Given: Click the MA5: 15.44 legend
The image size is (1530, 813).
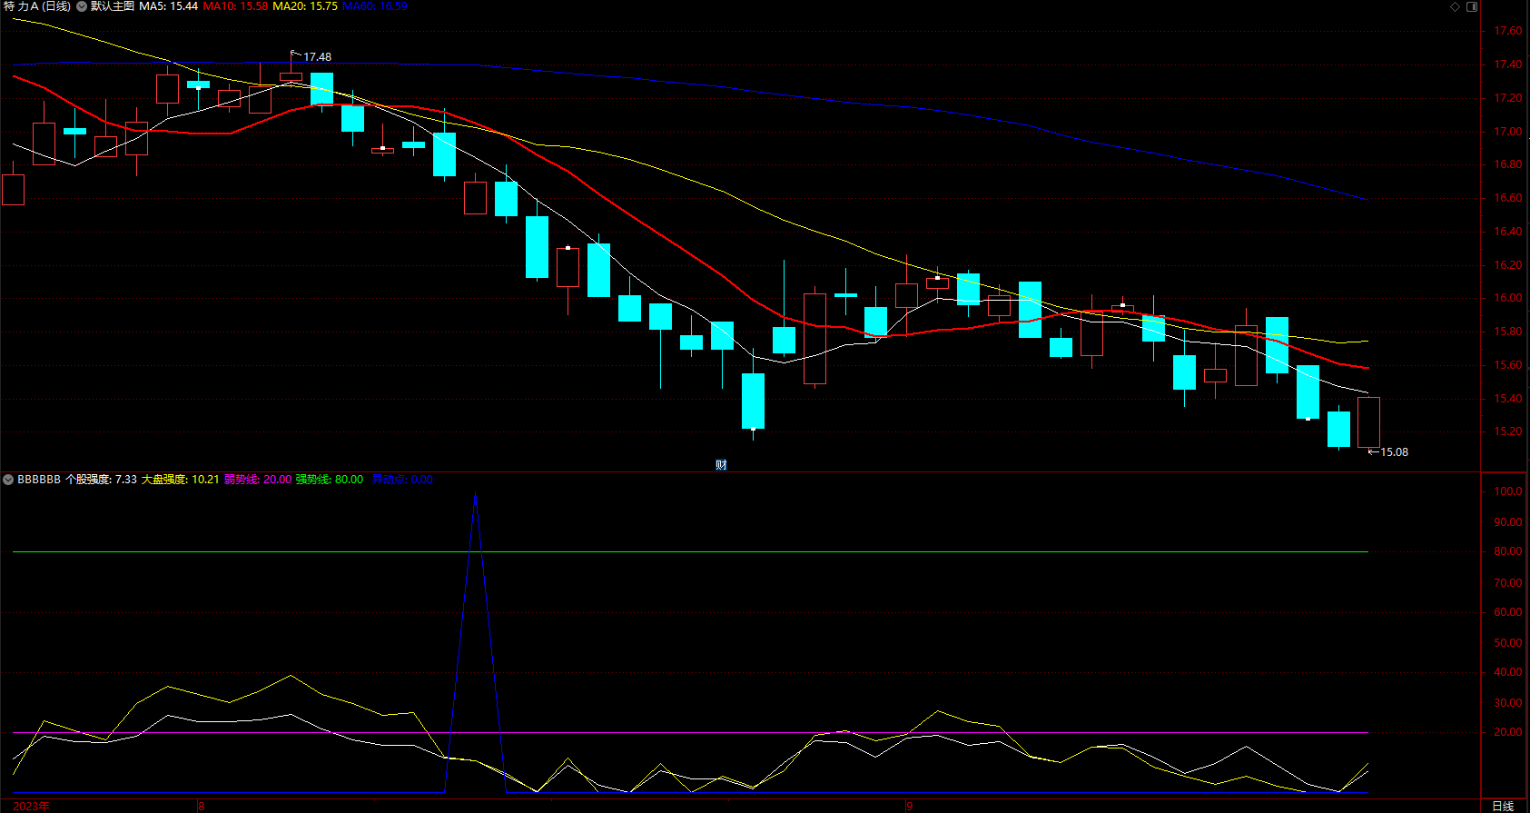Looking at the screenshot, I should (x=168, y=6).
